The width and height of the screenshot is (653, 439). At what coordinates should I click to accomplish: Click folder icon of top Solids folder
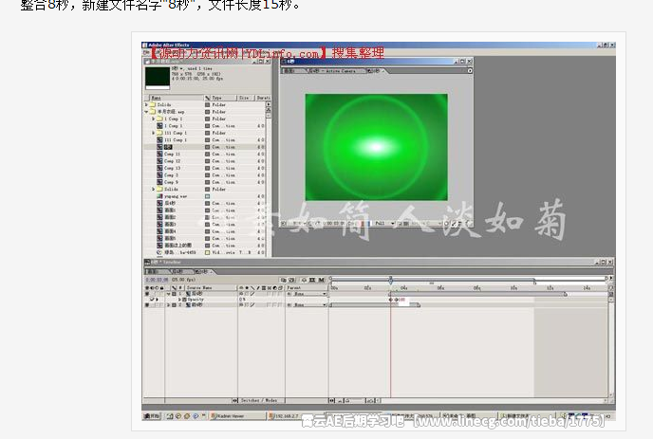[x=153, y=105]
